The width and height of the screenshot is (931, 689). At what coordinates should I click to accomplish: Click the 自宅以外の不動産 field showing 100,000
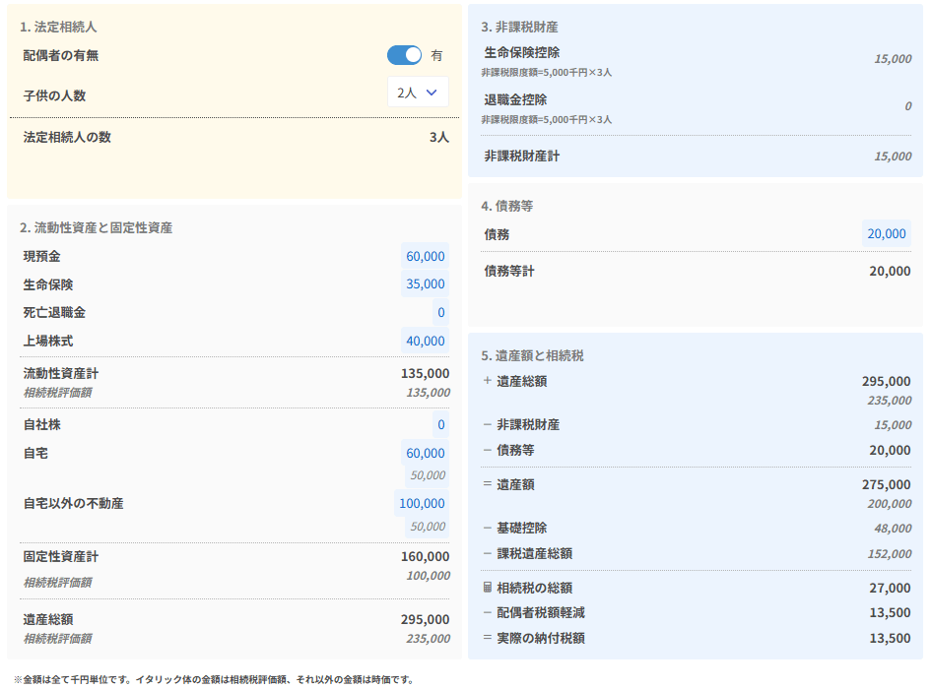point(422,503)
